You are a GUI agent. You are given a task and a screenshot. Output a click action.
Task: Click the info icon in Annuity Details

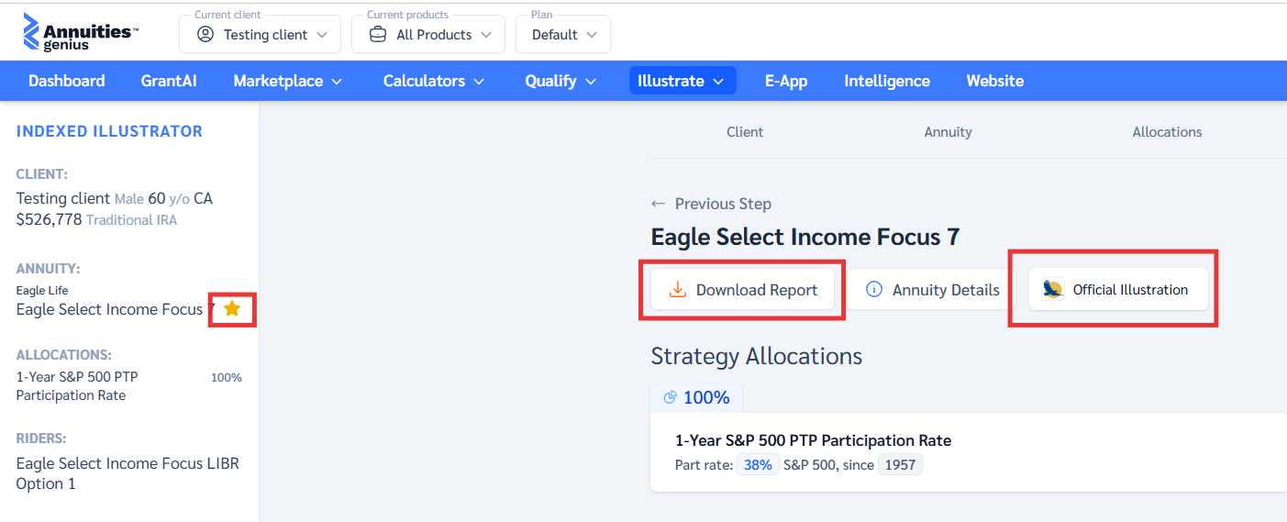click(x=874, y=290)
